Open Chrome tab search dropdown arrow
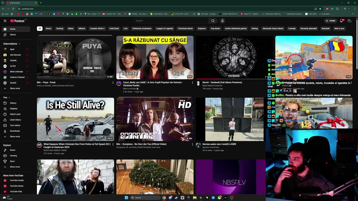Screen dimensions: 358x201 pos(3,3)
